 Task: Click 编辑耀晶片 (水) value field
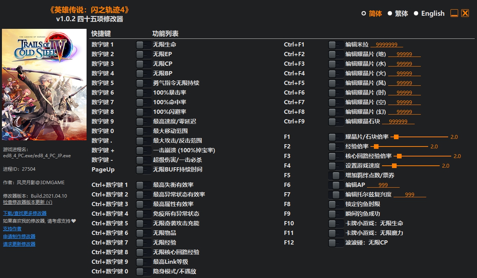point(404,64)
